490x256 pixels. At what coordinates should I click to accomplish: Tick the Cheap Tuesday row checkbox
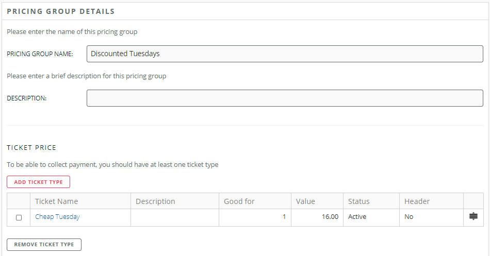19,217
